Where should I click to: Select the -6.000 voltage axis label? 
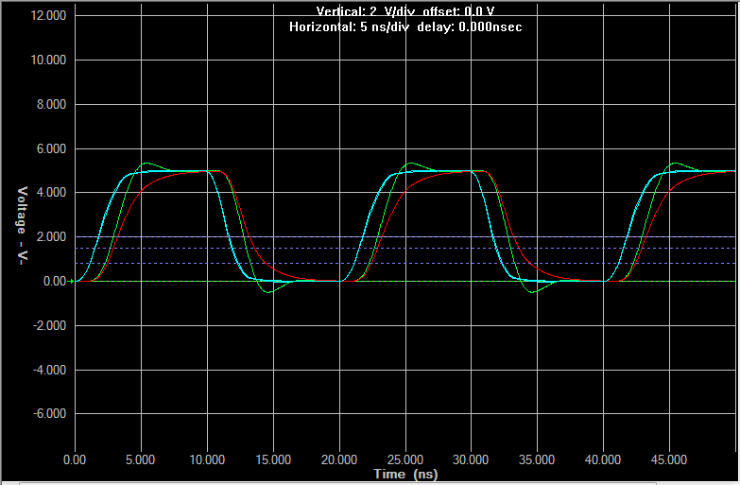49,414
